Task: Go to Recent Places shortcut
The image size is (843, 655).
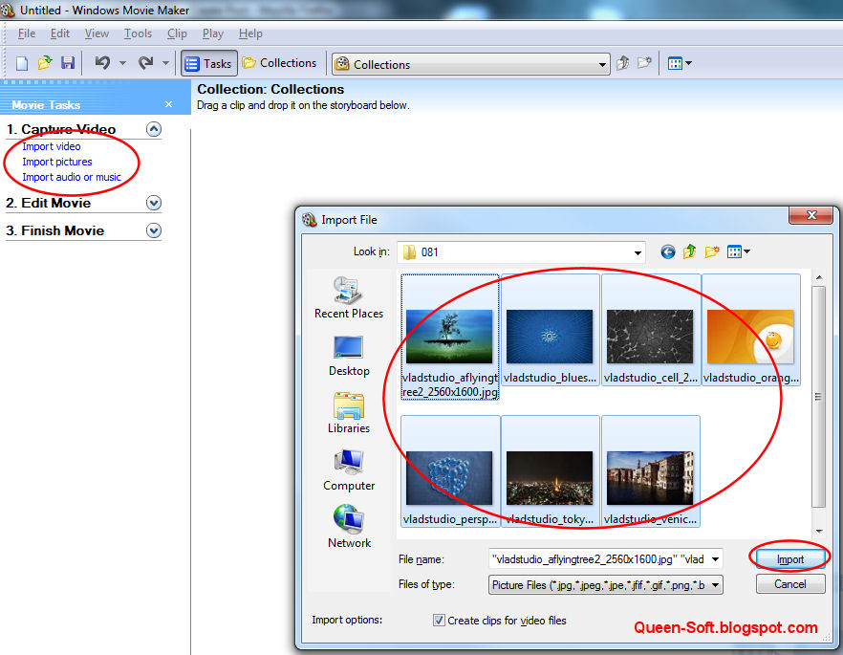Action: coord(349,298)
